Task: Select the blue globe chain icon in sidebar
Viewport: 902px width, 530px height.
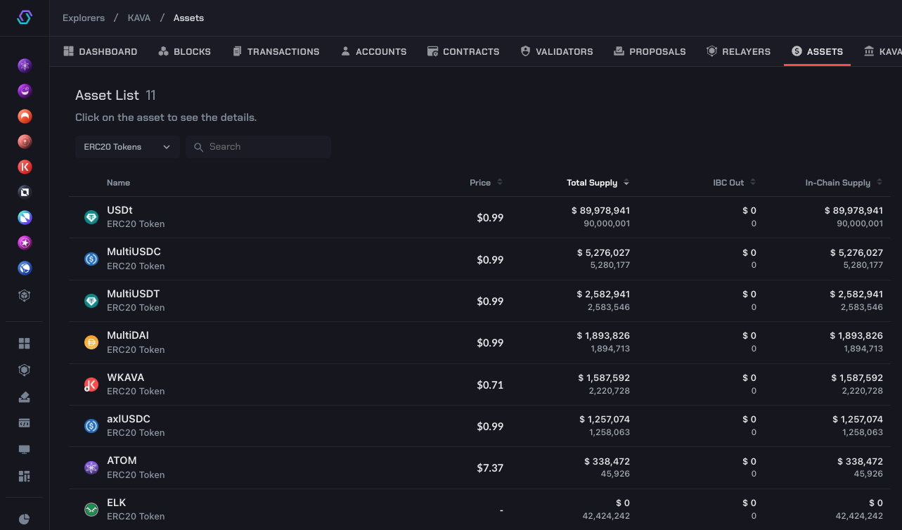Action: click(25, 268)
